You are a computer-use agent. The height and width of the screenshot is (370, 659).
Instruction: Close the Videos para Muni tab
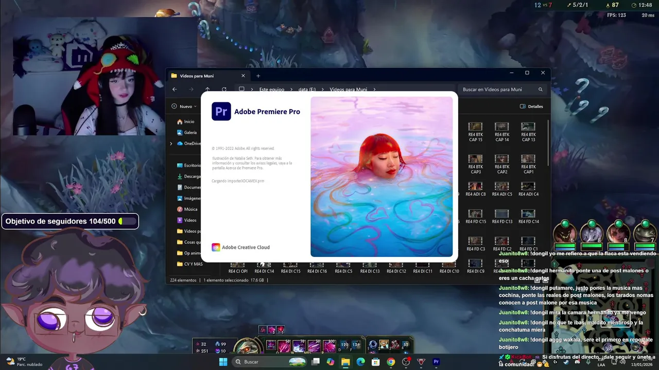click(x=243, y=76)
